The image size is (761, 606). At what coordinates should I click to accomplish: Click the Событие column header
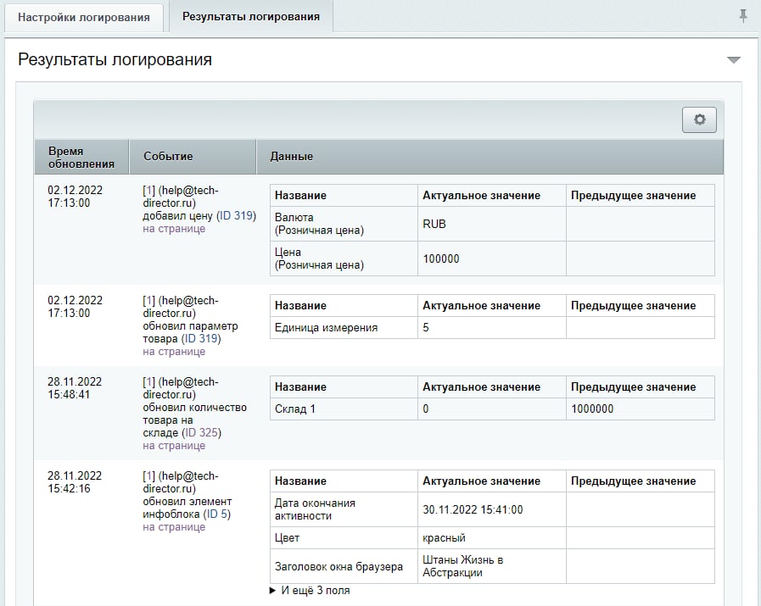click(x=168, y=157)
